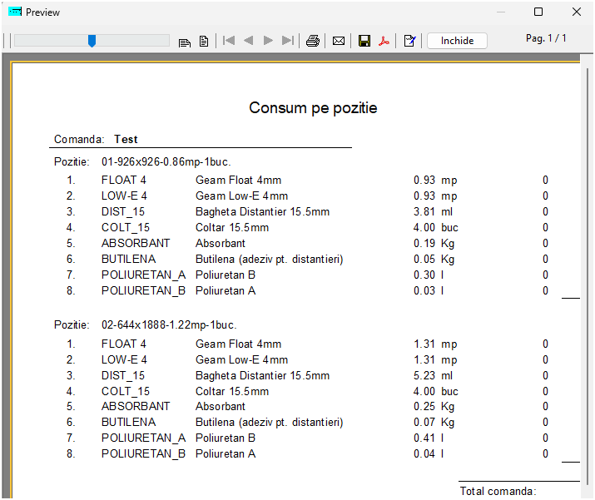Select position '01-926x926-0.86mp-1buc.'
This screenshot has width=595, height=500.
(166, 162)
